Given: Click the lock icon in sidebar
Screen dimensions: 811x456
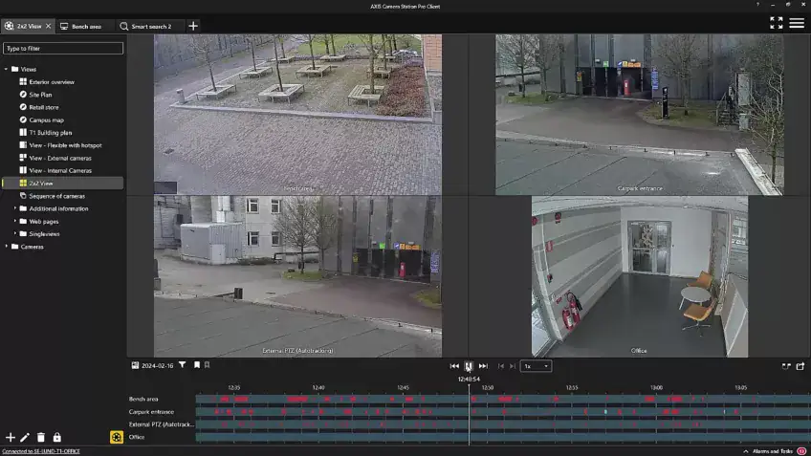Looking at the screenshot, I should (56, 437).
